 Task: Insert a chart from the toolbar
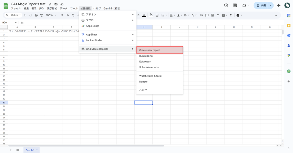click(213, 15)
